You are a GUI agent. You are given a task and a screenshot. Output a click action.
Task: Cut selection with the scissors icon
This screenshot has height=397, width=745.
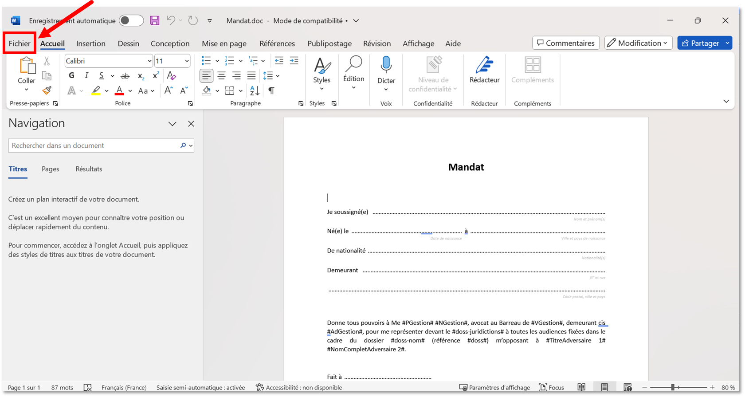47,61
